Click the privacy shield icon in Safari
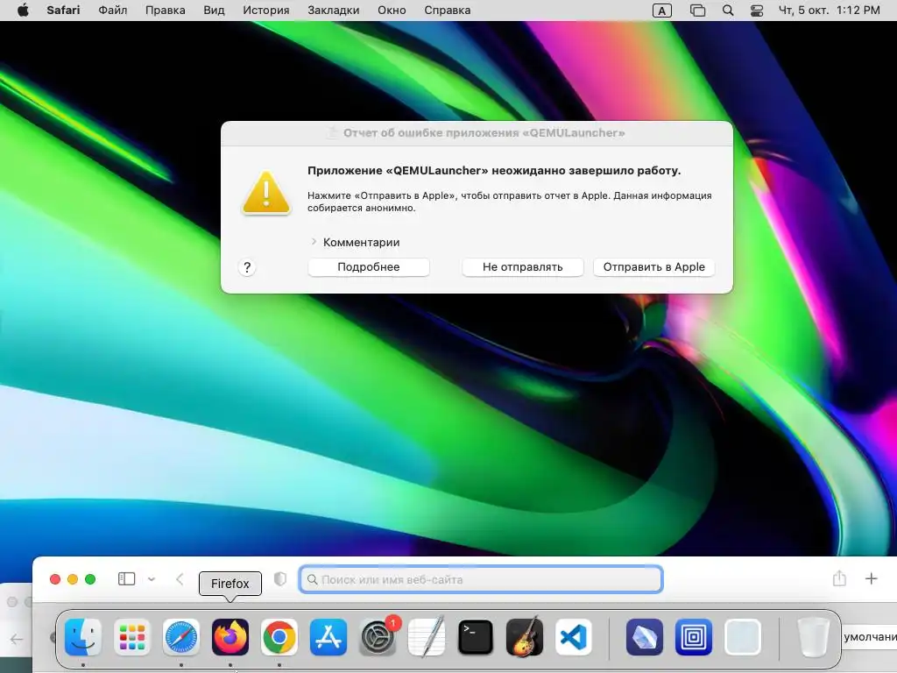This screenshot has height=673, width=897. [280, 579]
